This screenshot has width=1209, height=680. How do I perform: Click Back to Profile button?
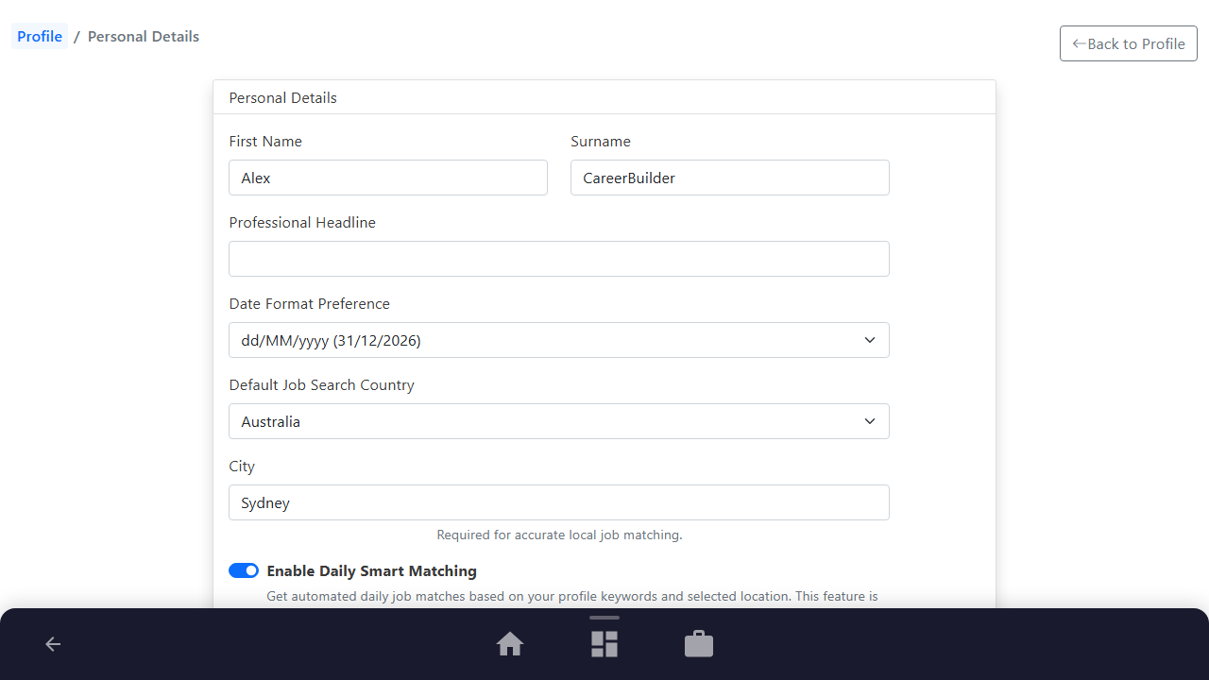[x=1129, y=43]
